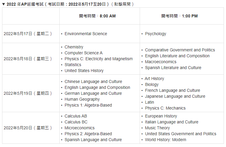
Task: Select the Macroeconomics exam entry
Action: click(160, 62)
